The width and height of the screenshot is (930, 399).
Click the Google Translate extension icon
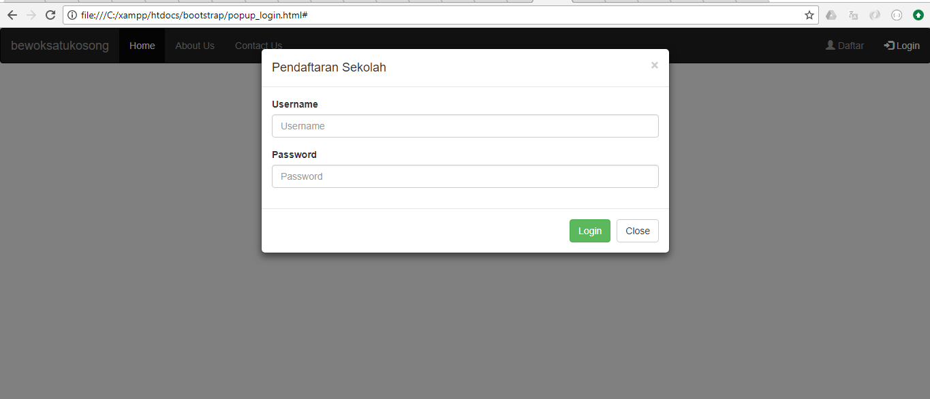coord(853,15)
